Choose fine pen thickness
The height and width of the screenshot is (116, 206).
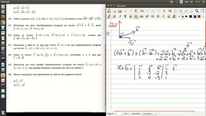click(179, 16)
